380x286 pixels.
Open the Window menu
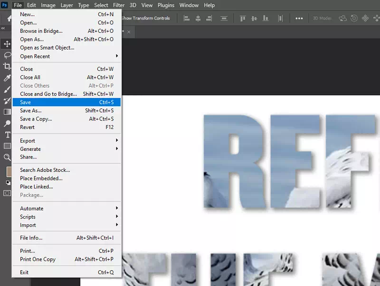point(189,5)
